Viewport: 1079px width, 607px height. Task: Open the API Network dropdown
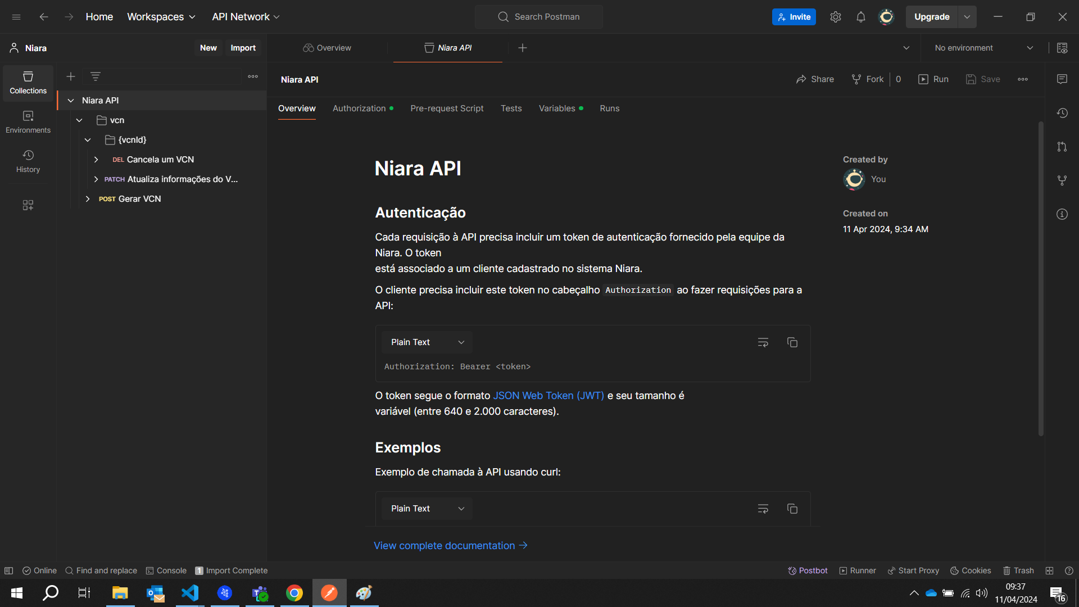(246, 17)
